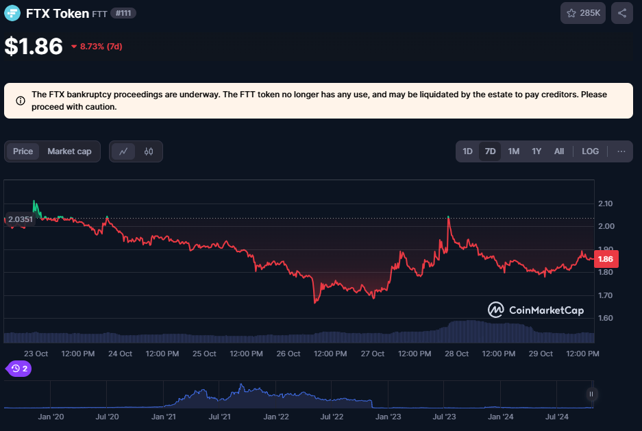Switch to candlestick chart icon
This screenshot has height=431, width=642.
(x=149, y=151)
